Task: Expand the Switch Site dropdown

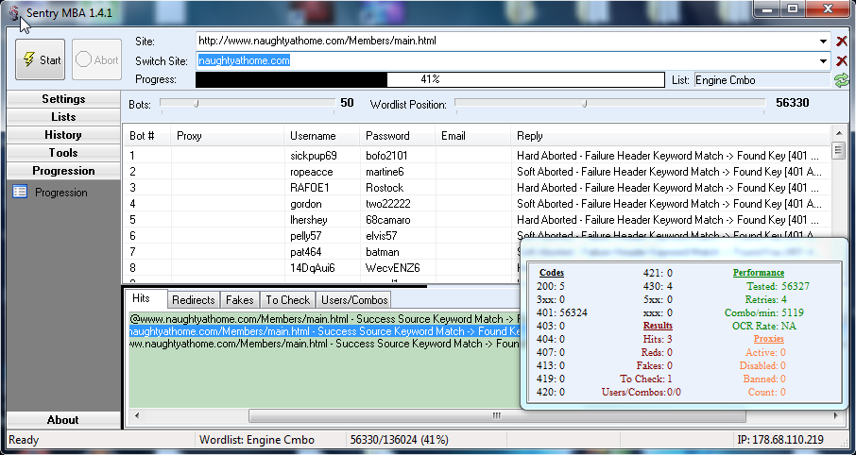Action: coord(825,60)
